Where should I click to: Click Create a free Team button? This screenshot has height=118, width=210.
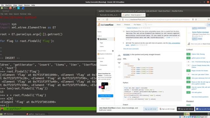pyautogui.click(x=106, y=96)
